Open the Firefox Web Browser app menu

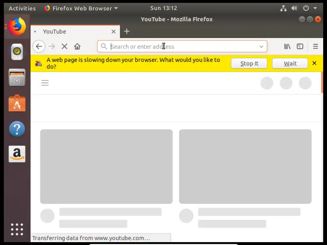[81, 8]
